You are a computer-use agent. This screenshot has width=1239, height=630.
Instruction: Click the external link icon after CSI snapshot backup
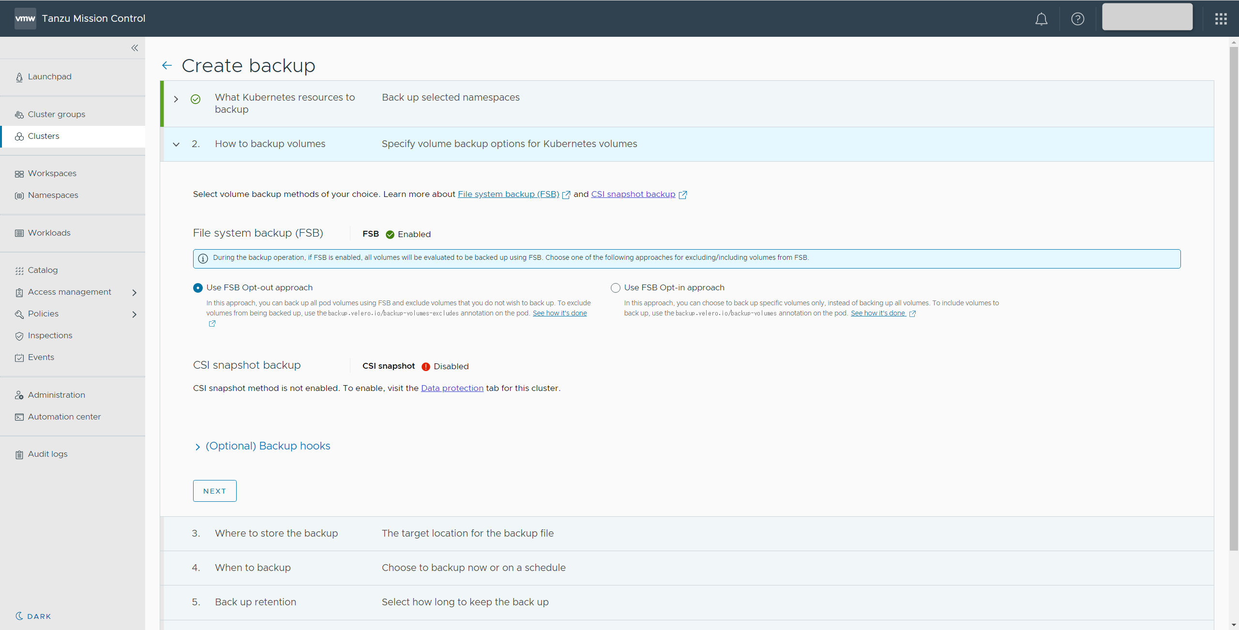(683, 195)
